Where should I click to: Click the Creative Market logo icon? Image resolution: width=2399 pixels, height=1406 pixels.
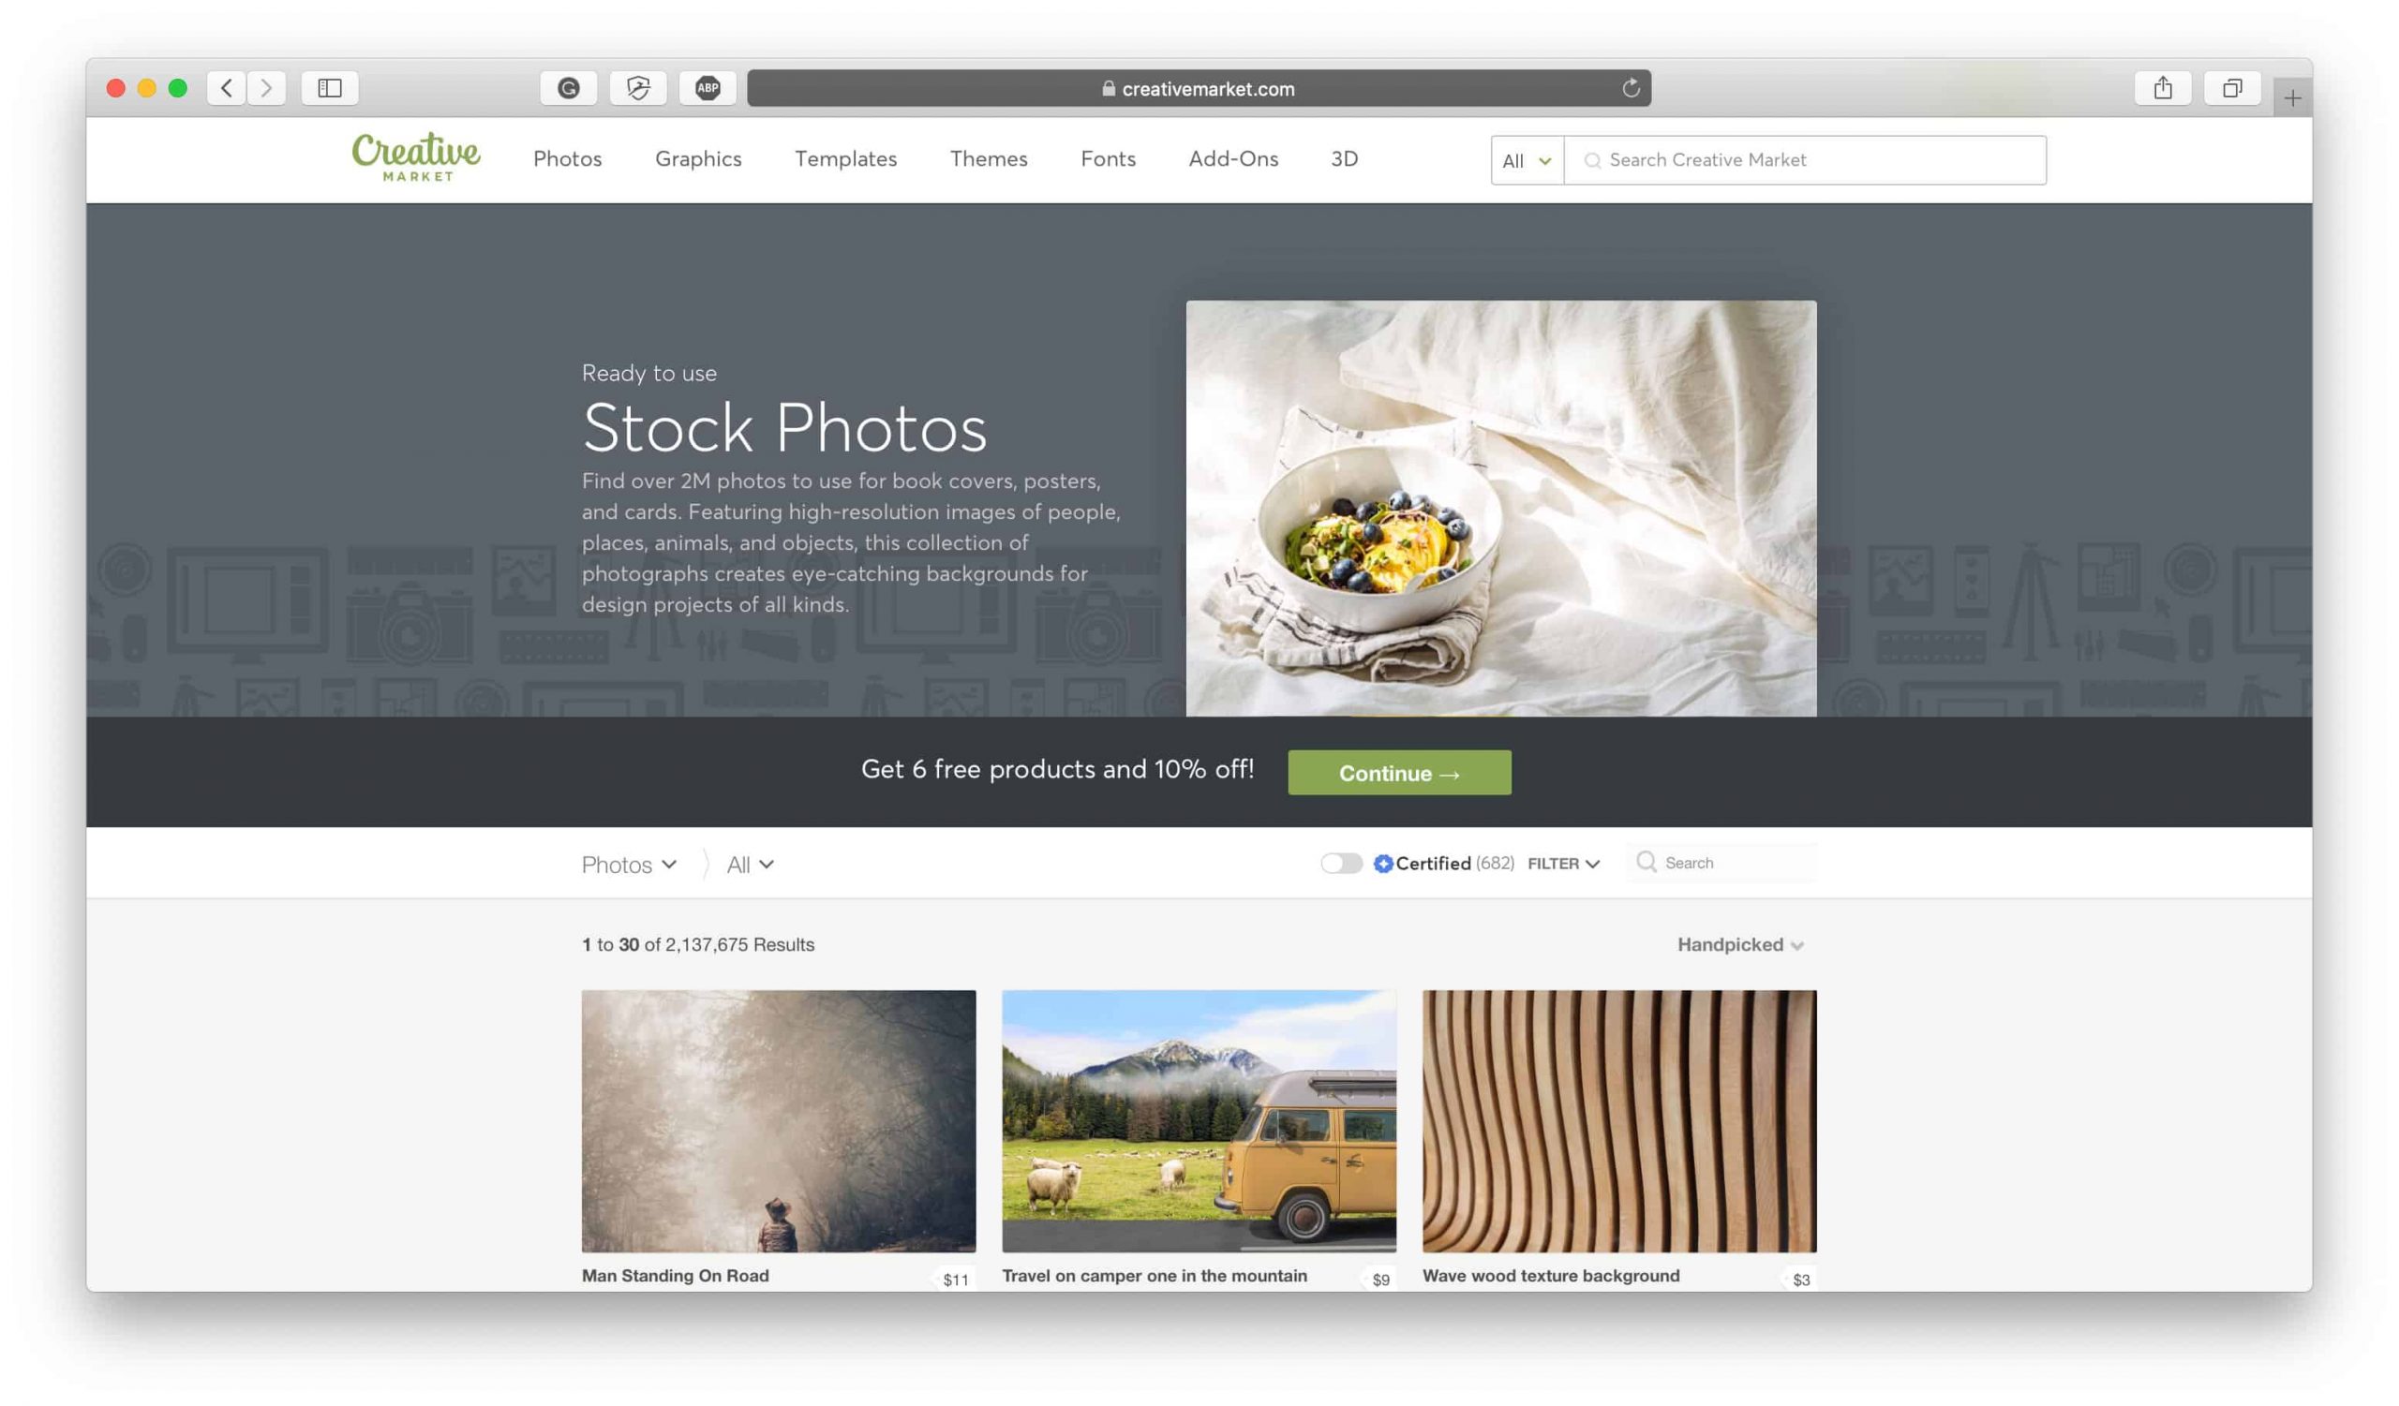pos(415,157)
